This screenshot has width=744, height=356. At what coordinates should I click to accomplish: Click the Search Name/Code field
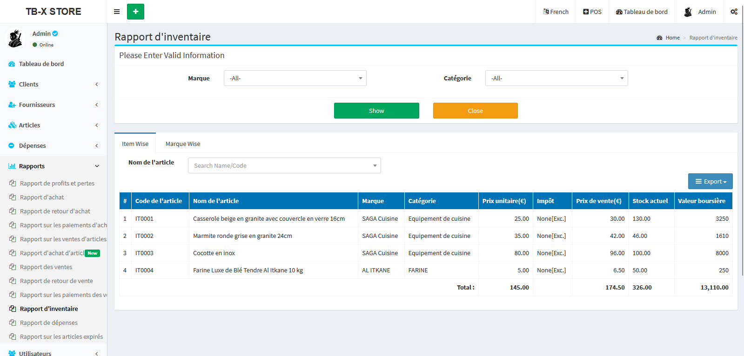pos(284,165)
